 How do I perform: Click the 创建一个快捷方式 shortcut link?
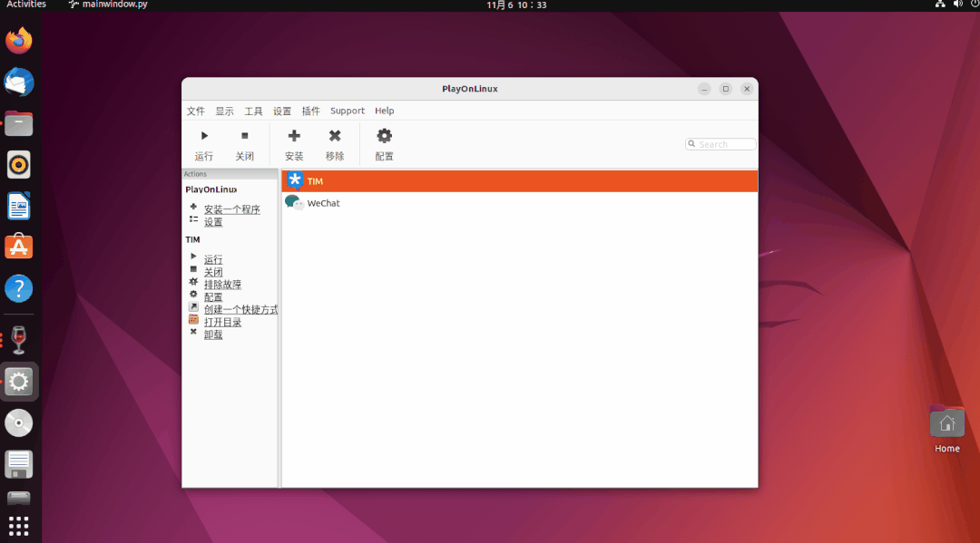(240, 309)
